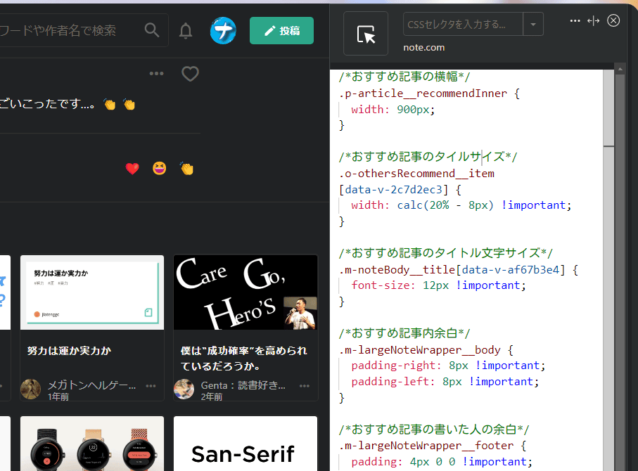Click the note.com domain label

424,48
